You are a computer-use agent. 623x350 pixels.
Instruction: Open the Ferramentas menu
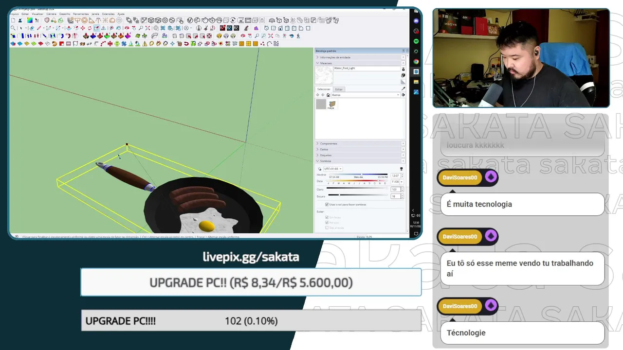(x=81, y=14)
